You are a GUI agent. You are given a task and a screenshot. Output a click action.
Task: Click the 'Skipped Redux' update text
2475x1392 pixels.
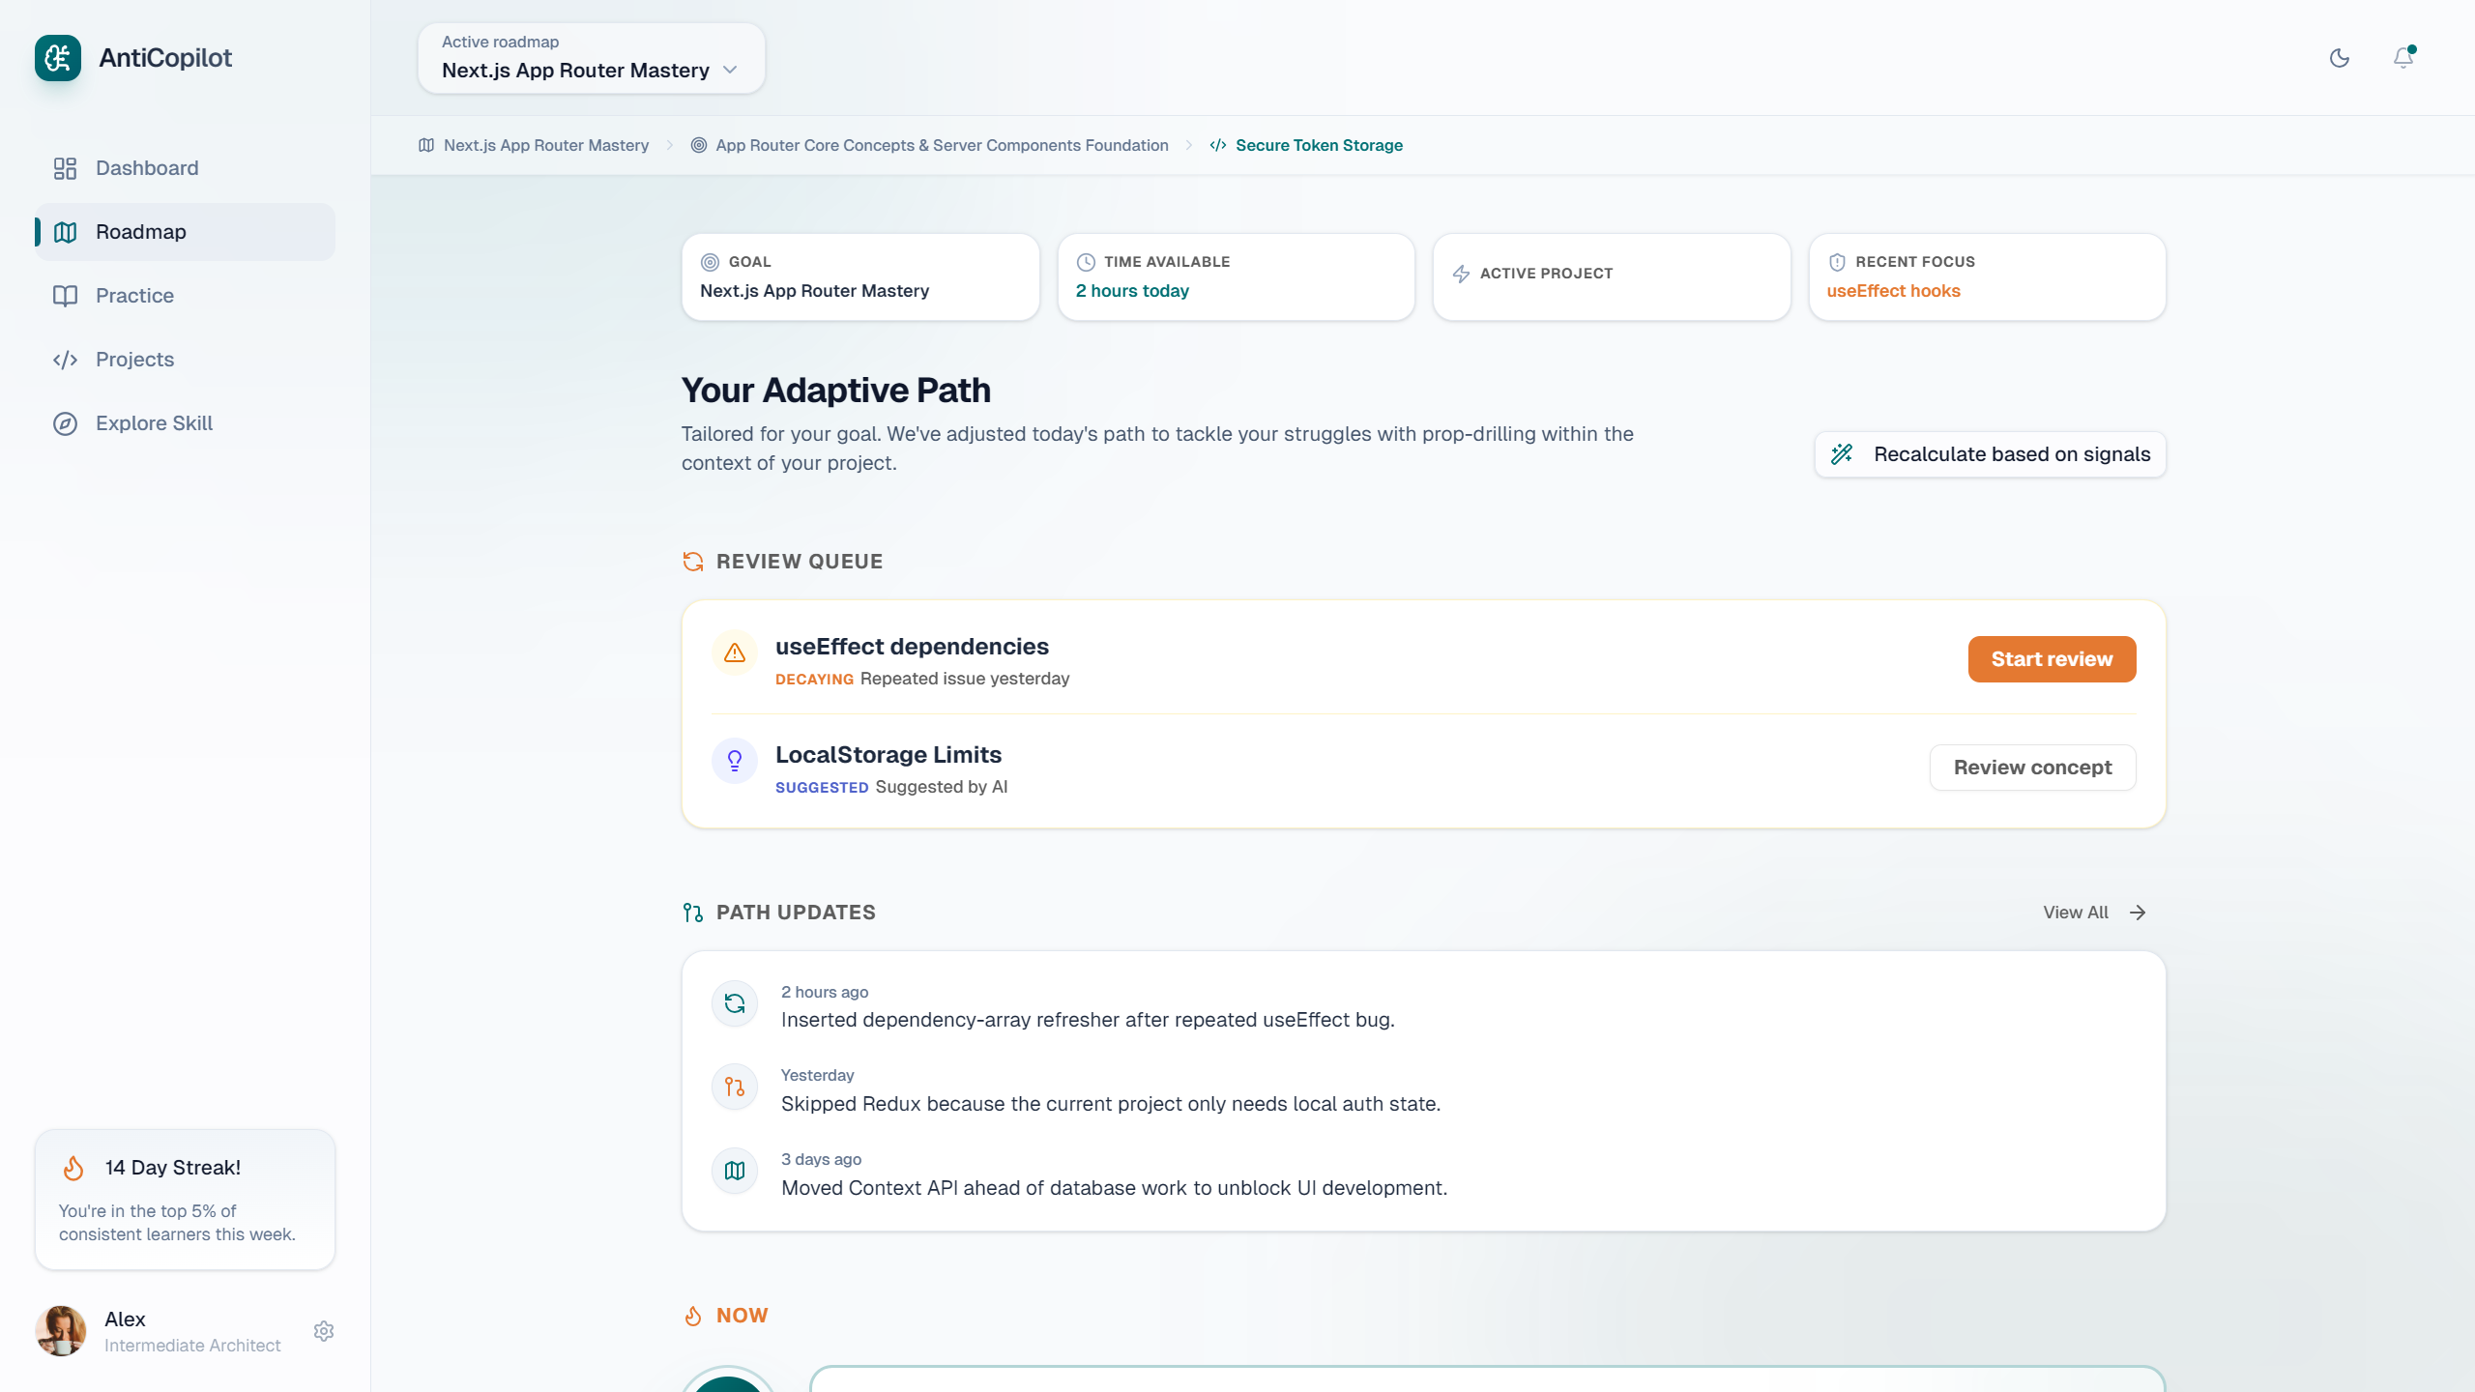1111,1104
